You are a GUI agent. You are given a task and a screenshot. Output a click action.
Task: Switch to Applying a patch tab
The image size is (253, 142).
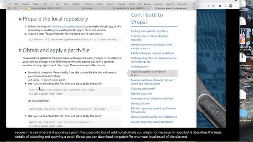(x=171, y=8)
